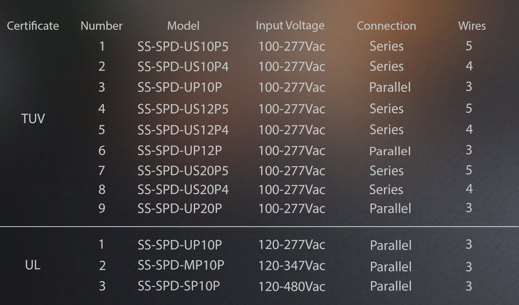Select the UL certificate label
The width and height of the screenshot is (519, 305).
coord(33,265)
